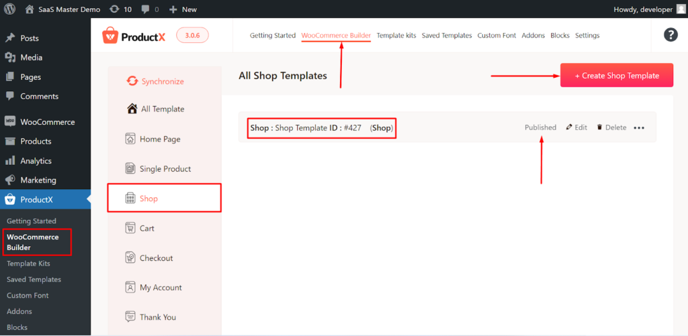This screenshot has height=336, width=688.
Task: Open Getting Started in ProductX submenu
Action: (32, 221)
